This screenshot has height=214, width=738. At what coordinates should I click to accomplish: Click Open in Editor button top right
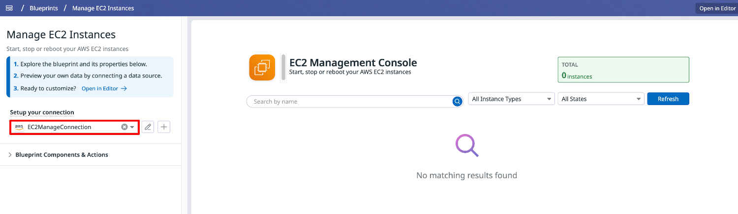(x=717, y=8)
